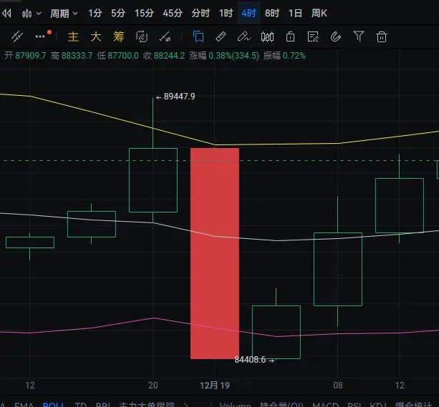The height and width of the screenshot is (407, 439).
Task: Click the blue bookmark layers icon
Action: pyautogui.click(x=198, y=36)
